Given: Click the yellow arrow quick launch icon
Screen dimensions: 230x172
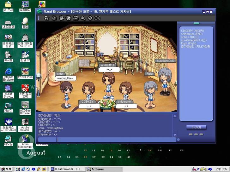Looking at the screenshot, I should [44, 169].
